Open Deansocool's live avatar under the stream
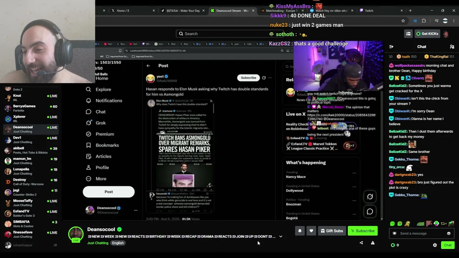The width and height of the screenshot is (459, 258). (x=76, y=234)
